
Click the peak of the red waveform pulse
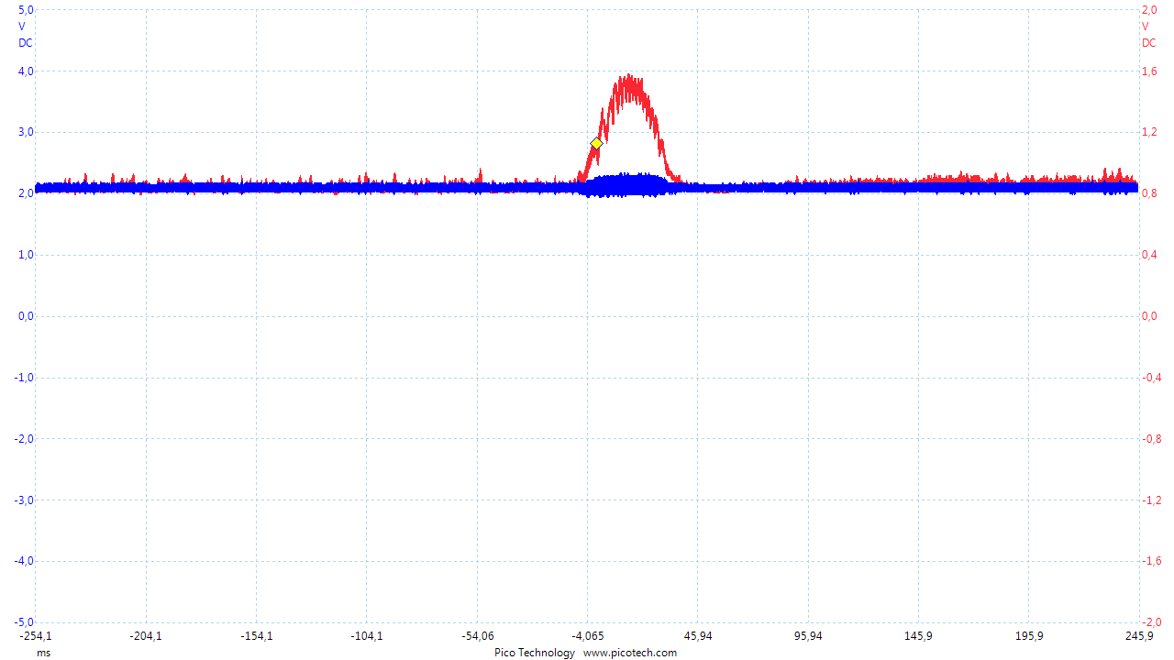click(629, 77)
